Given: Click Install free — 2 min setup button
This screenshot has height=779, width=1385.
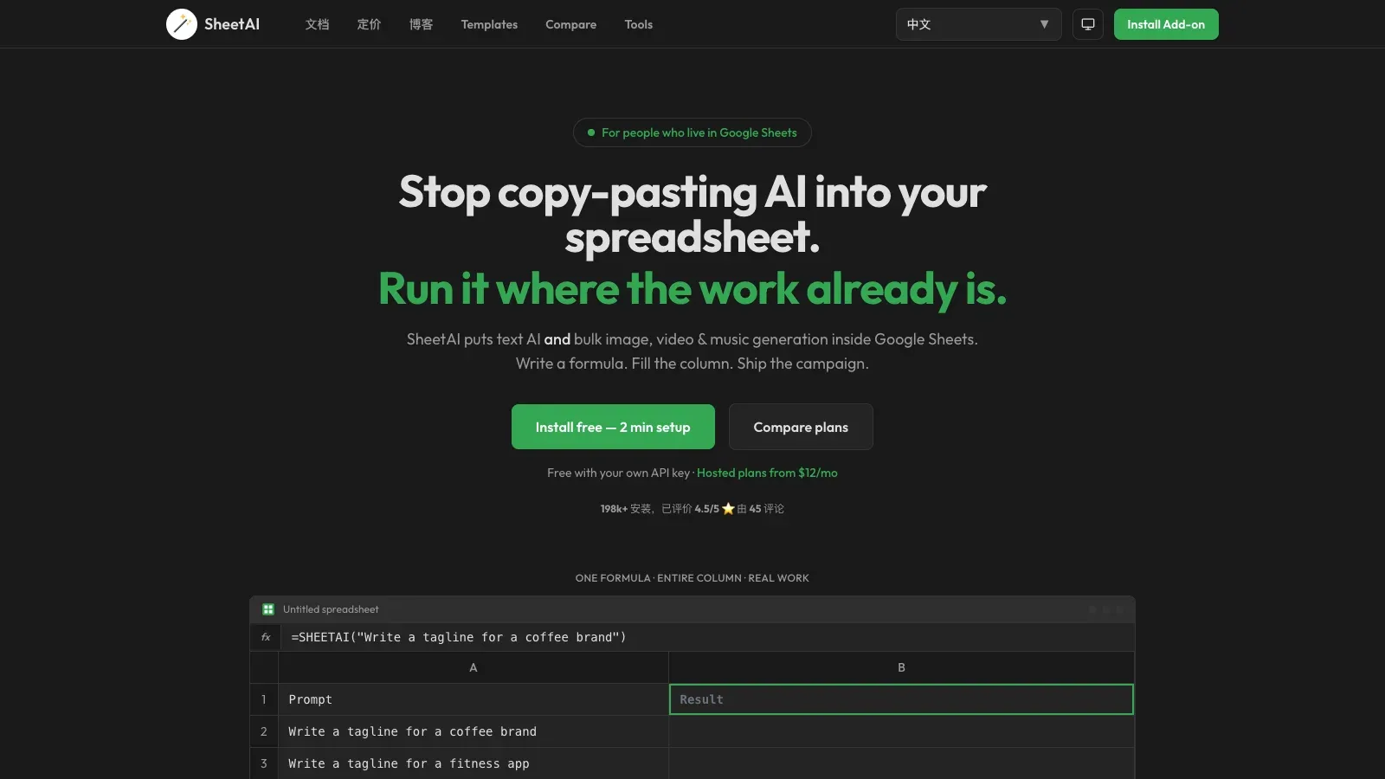Looking at the screenshot, I should tap(613, 427).
